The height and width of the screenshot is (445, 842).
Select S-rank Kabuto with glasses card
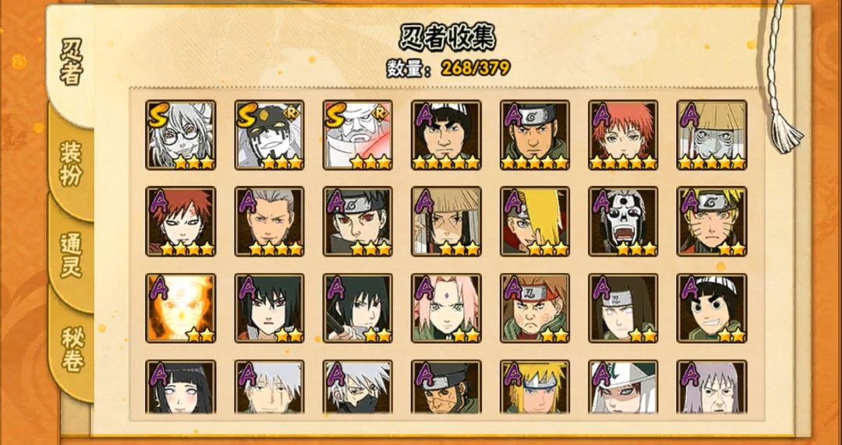pyautogui.click(x=180, y=135)
